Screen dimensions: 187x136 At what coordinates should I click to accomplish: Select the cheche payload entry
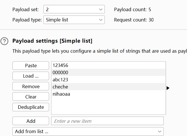(x=109, y=87)
